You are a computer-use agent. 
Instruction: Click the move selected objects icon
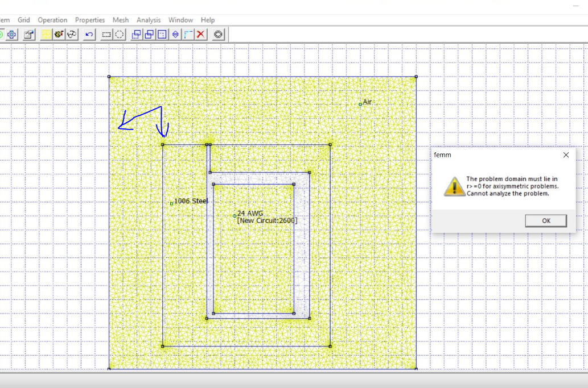137,35
